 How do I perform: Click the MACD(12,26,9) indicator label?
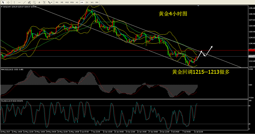[x=12, y=69]
